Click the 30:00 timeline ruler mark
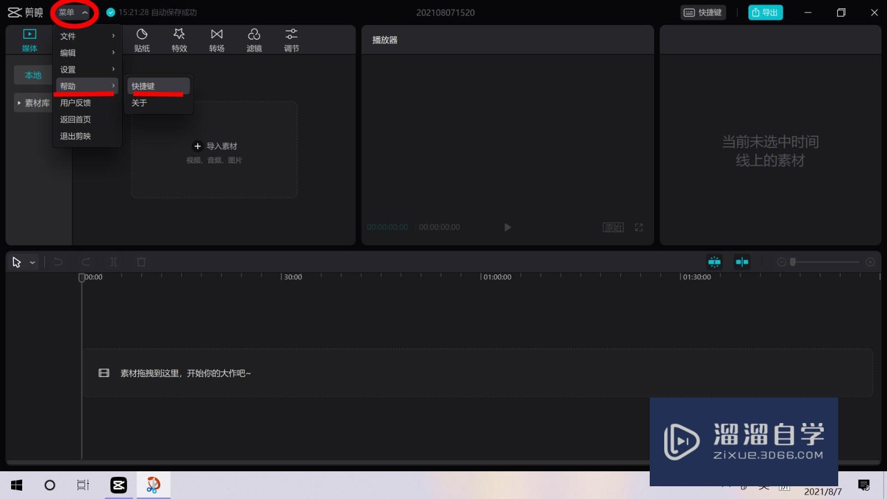Screen dimensions: 887x499 pyautogui.click(x=293, y=277)
